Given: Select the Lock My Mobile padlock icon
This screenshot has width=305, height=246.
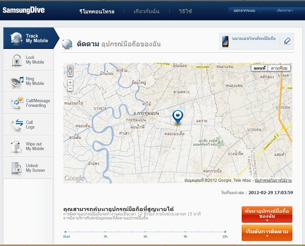Looking at the screenshot, I should coord(17,60).
